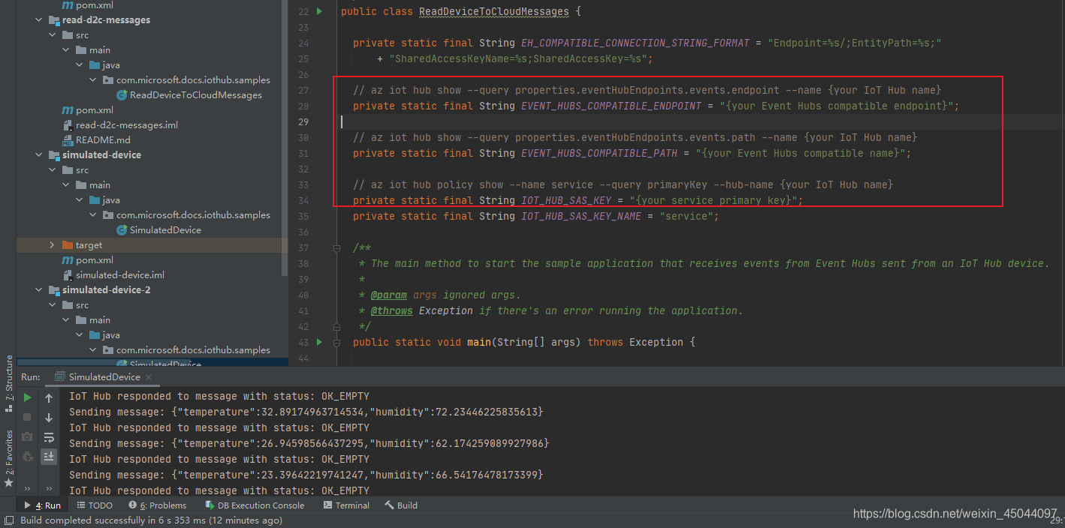Toggle soft-wrap in the Run console
This screenshot has width=1065, height=528.
(49, 437)
